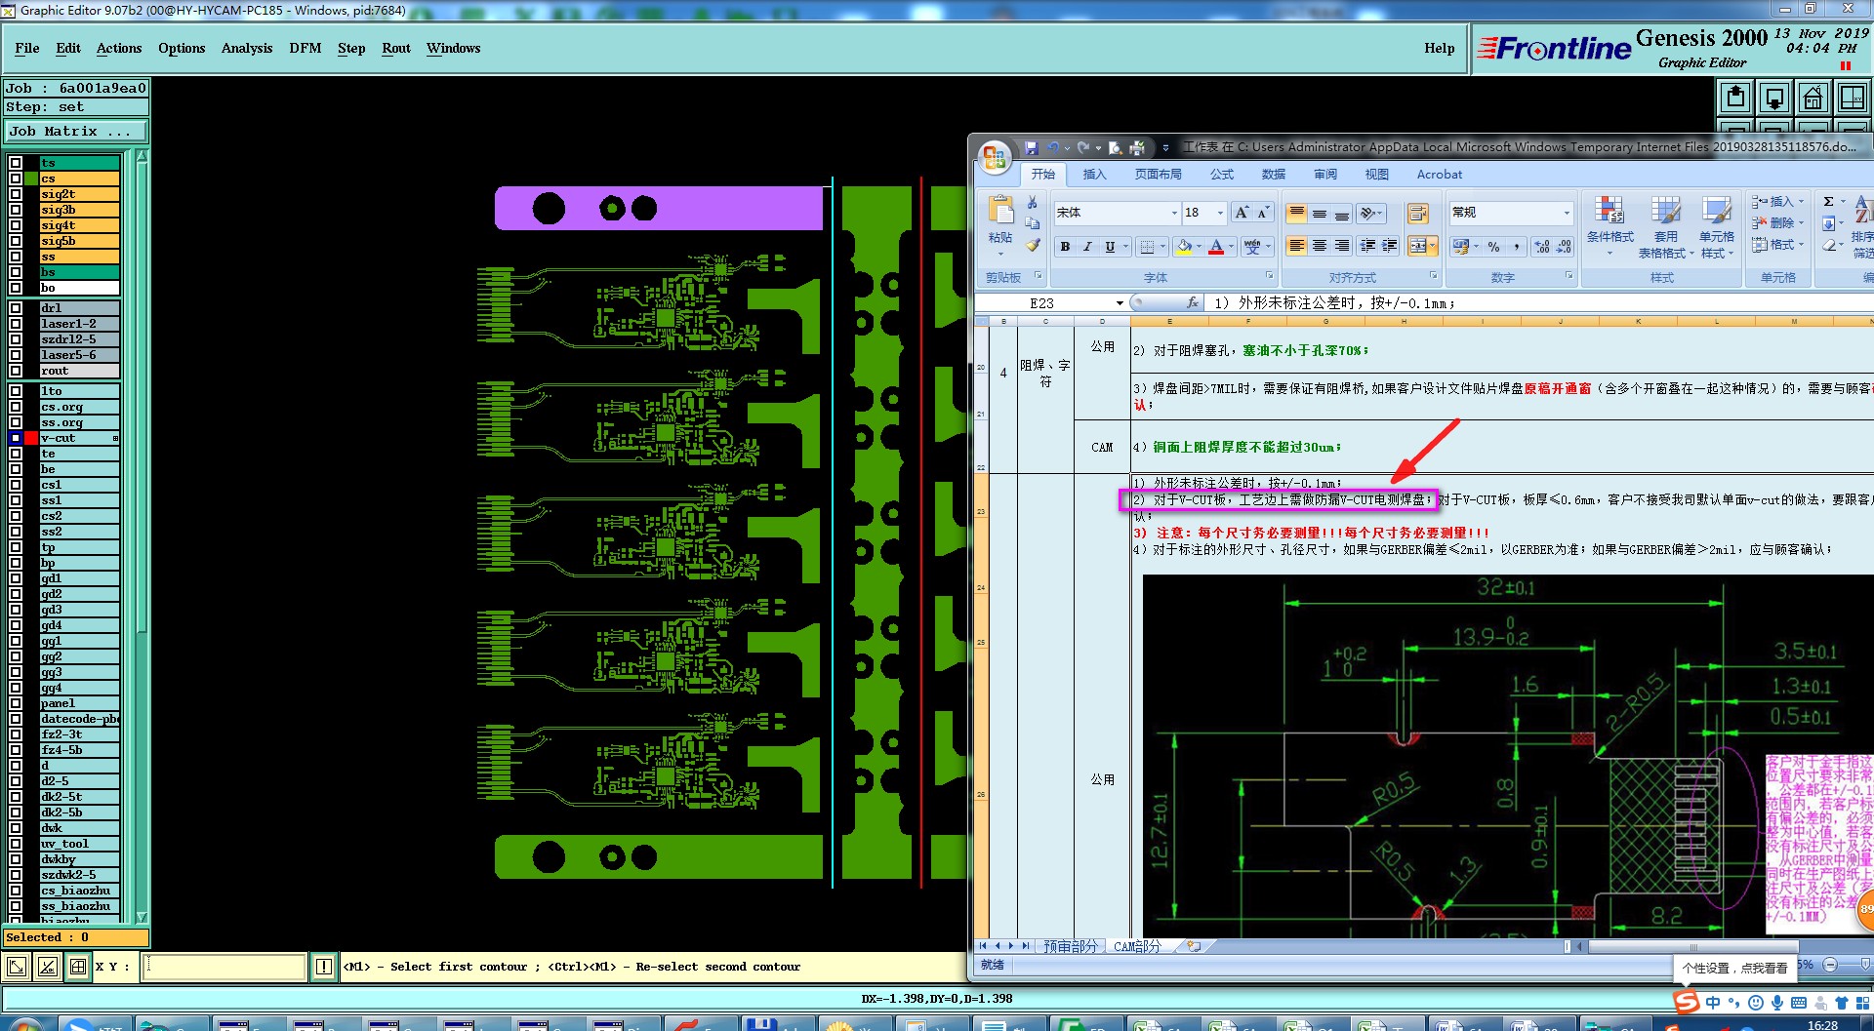
Task: Save the Excel workbook from quick access toolbar
Action: pyautogui.click(x=1032, y=148)
